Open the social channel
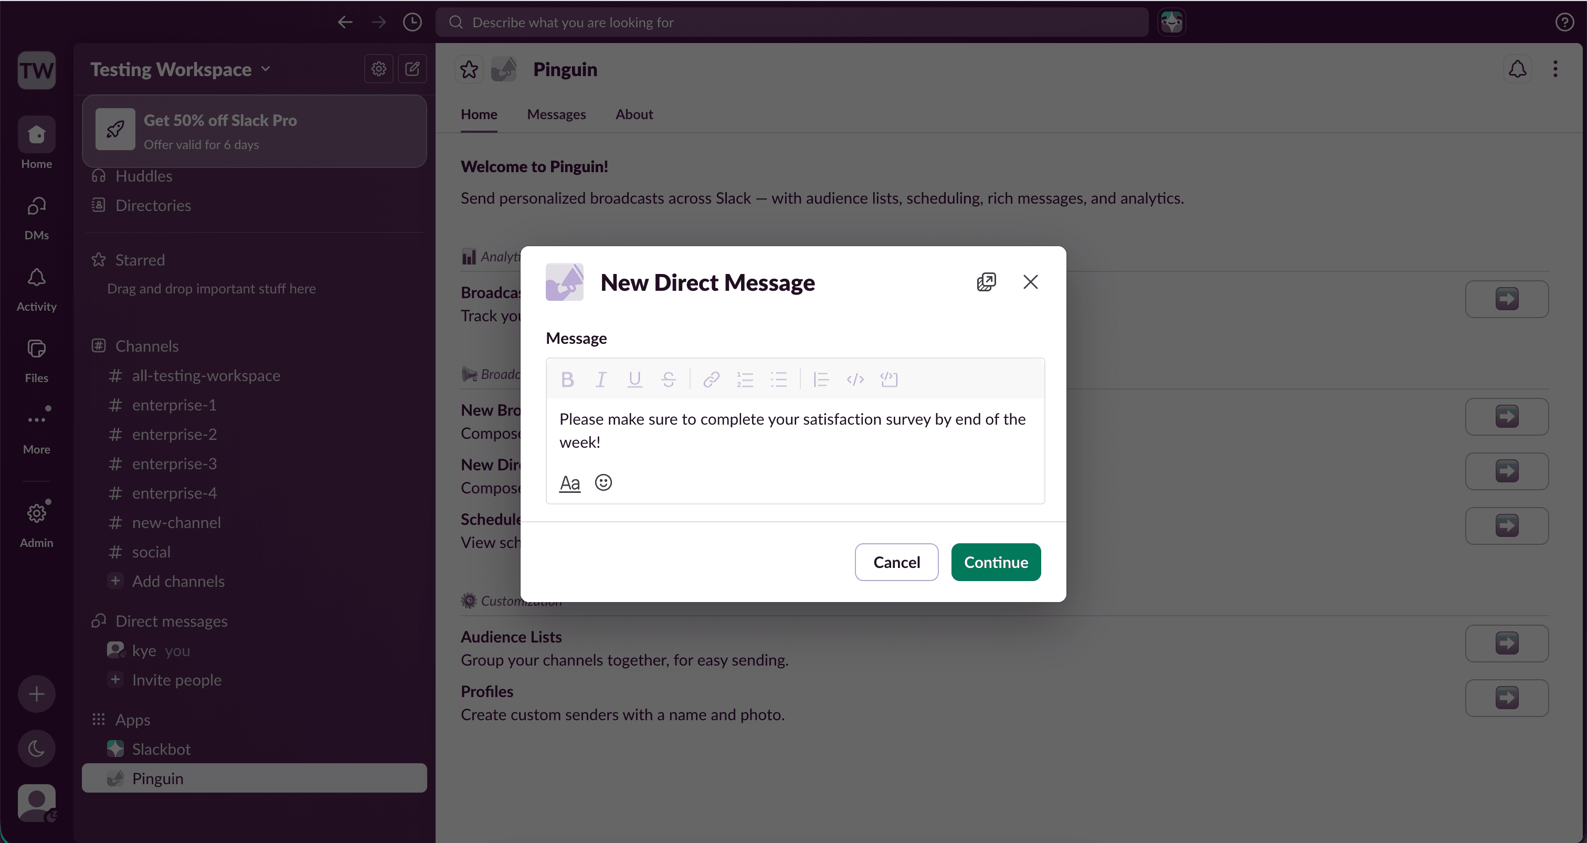Image resolution: width=1587 pixels, height=843 pixels. (x=255, y=552)
